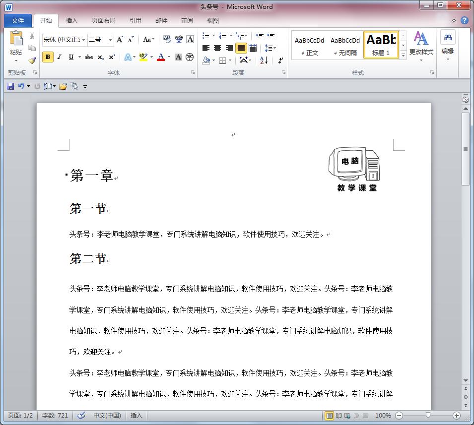Open the font size dropdown

point(110,39)
